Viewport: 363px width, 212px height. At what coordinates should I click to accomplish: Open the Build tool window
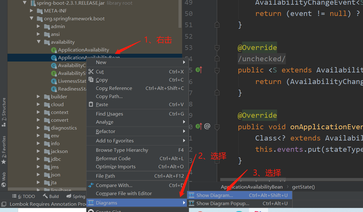point(51,196)
